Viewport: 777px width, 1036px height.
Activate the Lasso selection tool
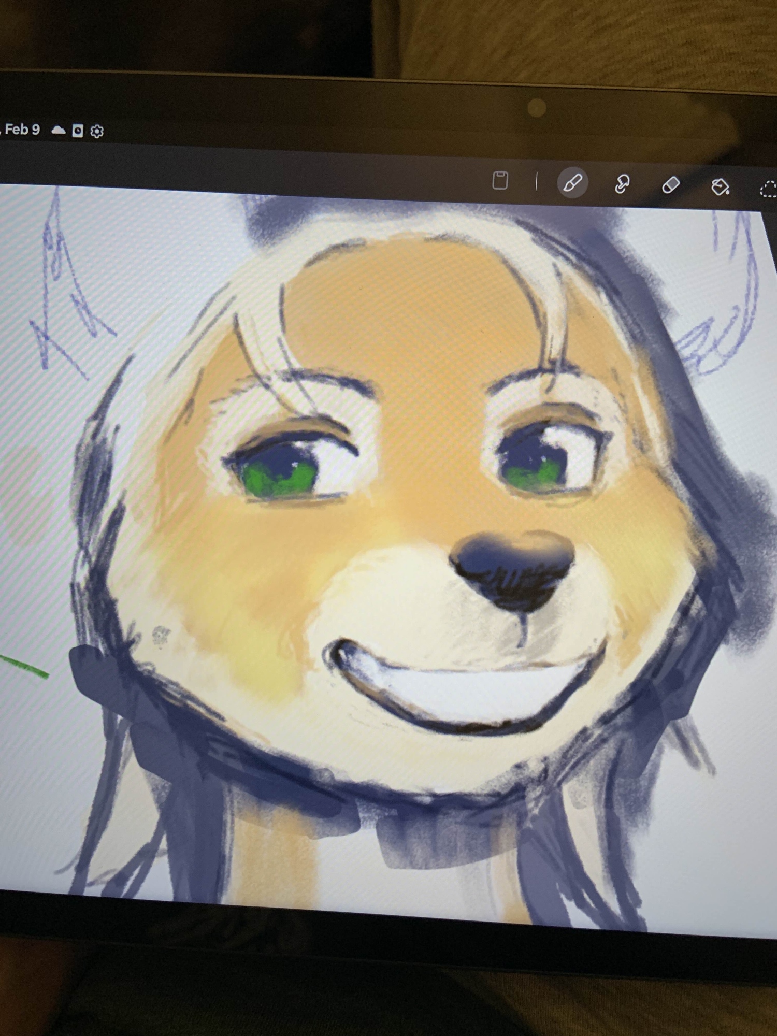(x=768, y=189)
